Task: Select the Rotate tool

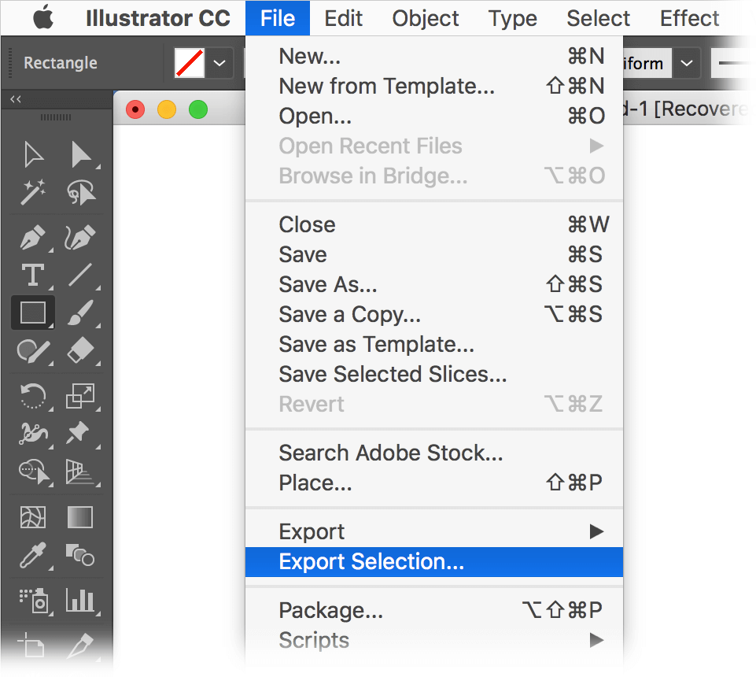Action: coord(33,396)
